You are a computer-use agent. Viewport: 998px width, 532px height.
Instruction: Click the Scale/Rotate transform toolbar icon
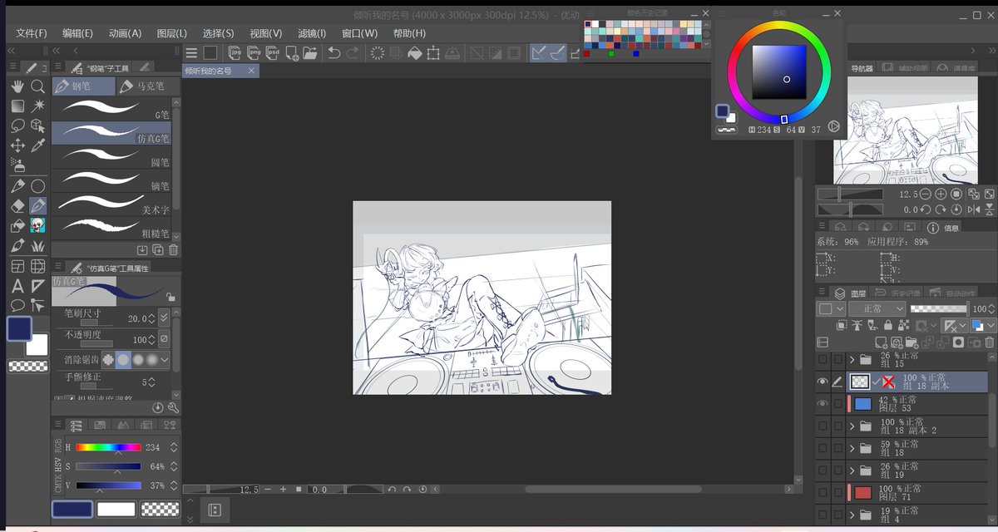(433, 53)
